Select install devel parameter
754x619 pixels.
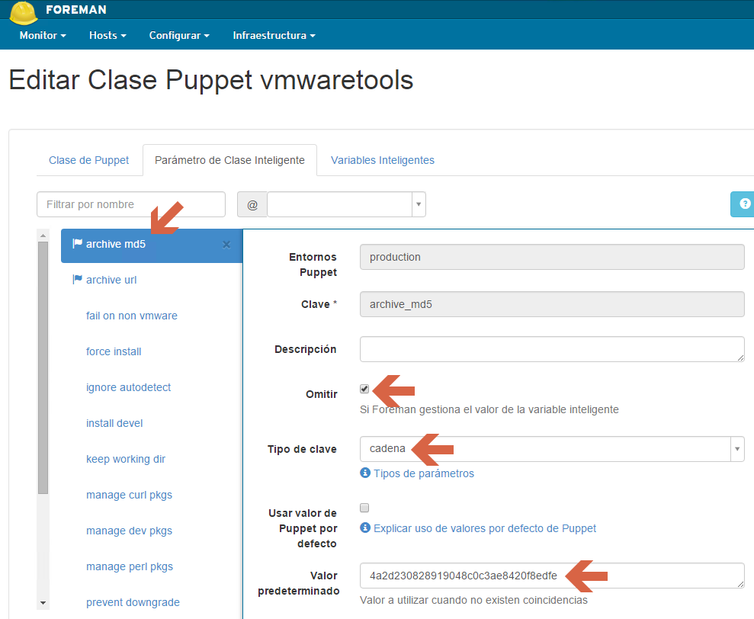point(114,423)
